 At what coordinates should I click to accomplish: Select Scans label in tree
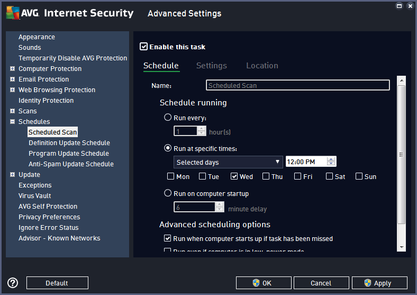[28, 111]
